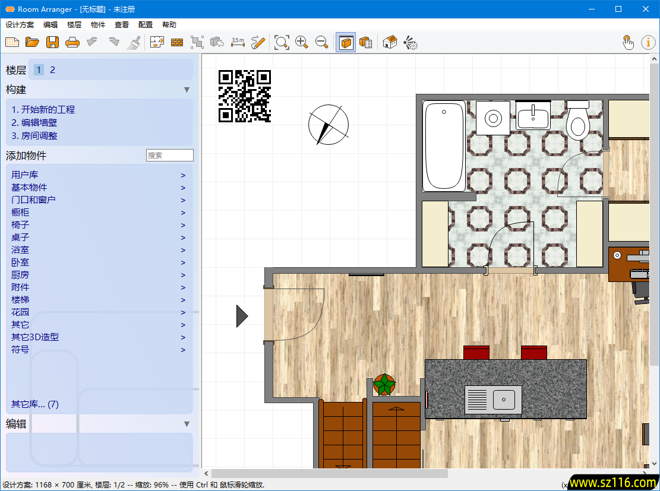Screen dimensions: 660x491
Task: Click the info icon at top right
Action: (x=648, y=42)
